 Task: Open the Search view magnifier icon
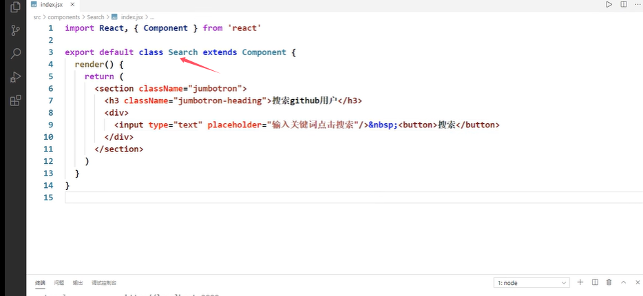point(16,53)
